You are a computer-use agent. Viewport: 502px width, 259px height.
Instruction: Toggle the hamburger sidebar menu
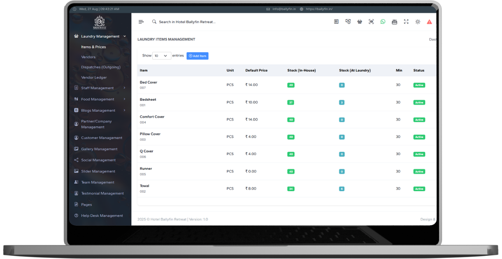[x=141, y=22]
